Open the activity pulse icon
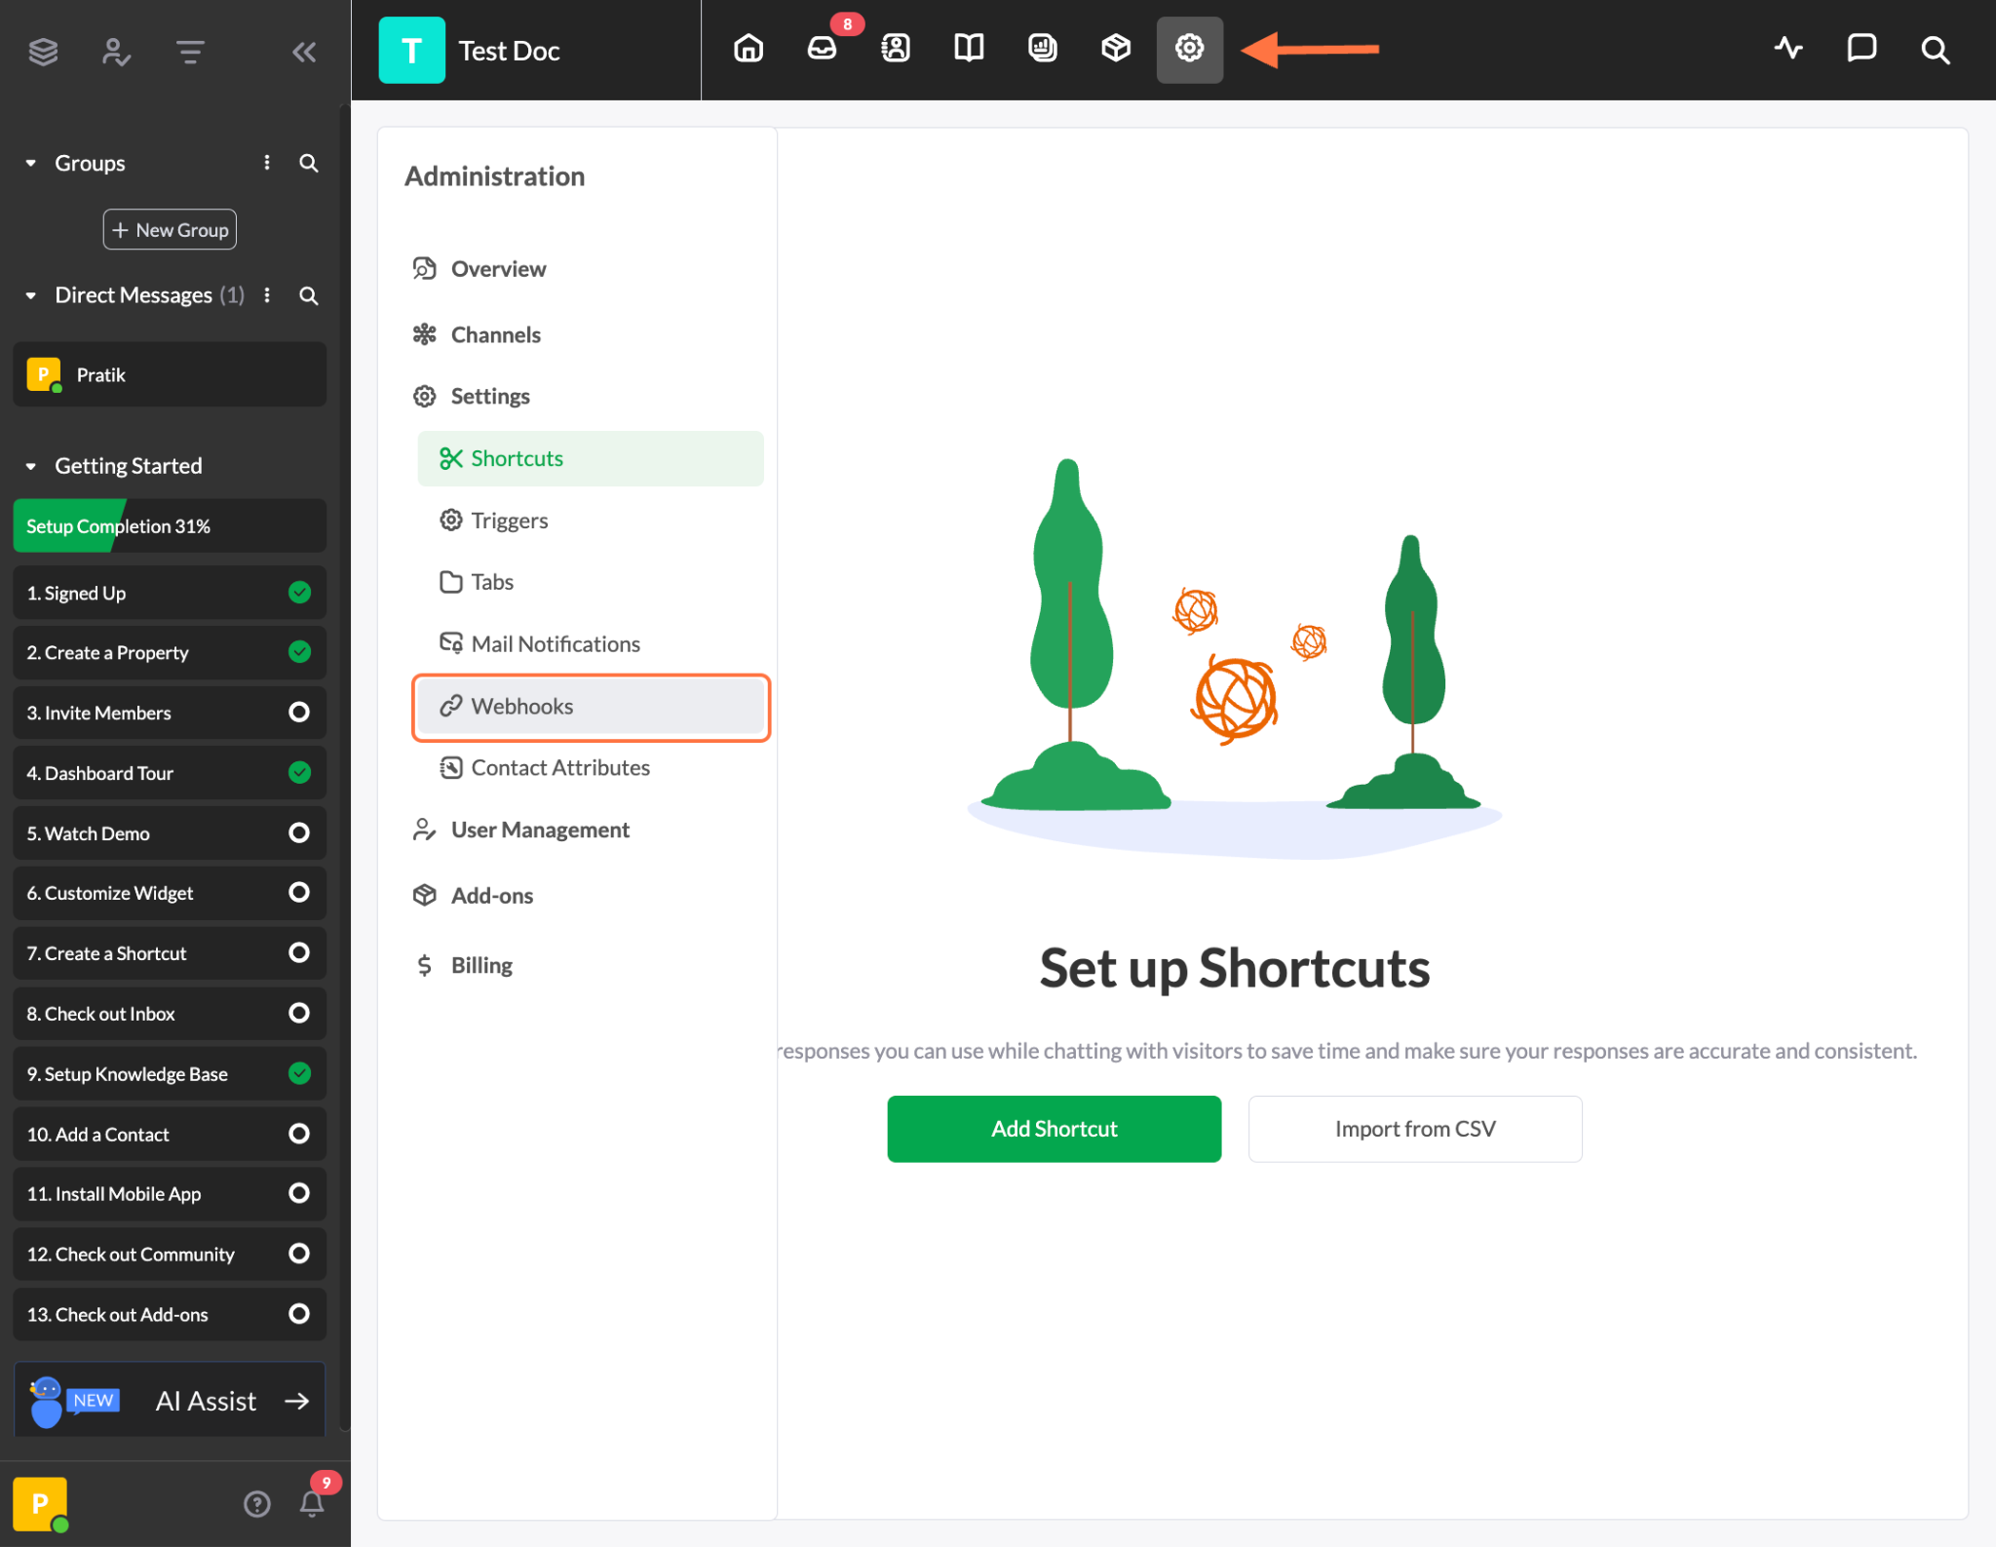 [1788, 48]
